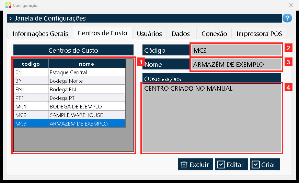Open the blue help question mark icon

(287, 18)
